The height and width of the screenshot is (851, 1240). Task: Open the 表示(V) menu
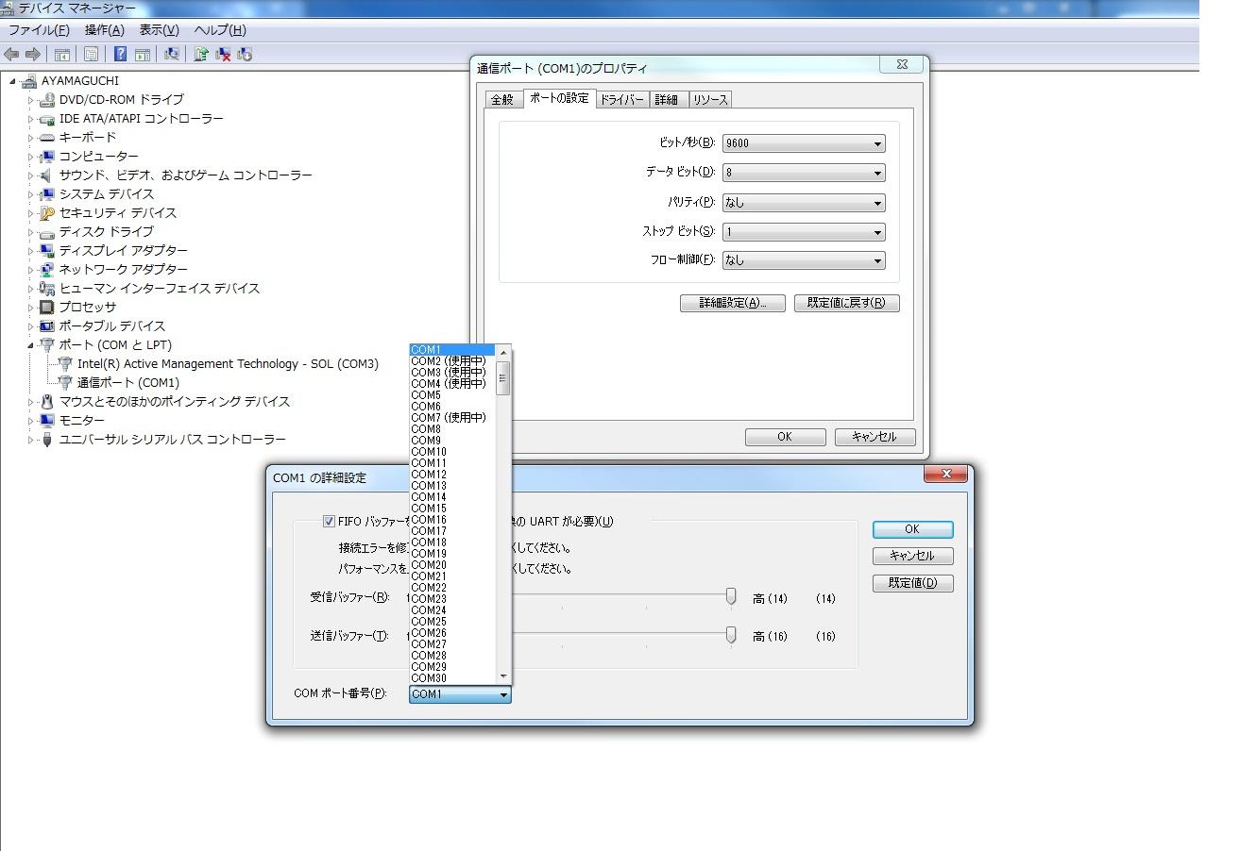pyautogui.click(x=159, y=30)
